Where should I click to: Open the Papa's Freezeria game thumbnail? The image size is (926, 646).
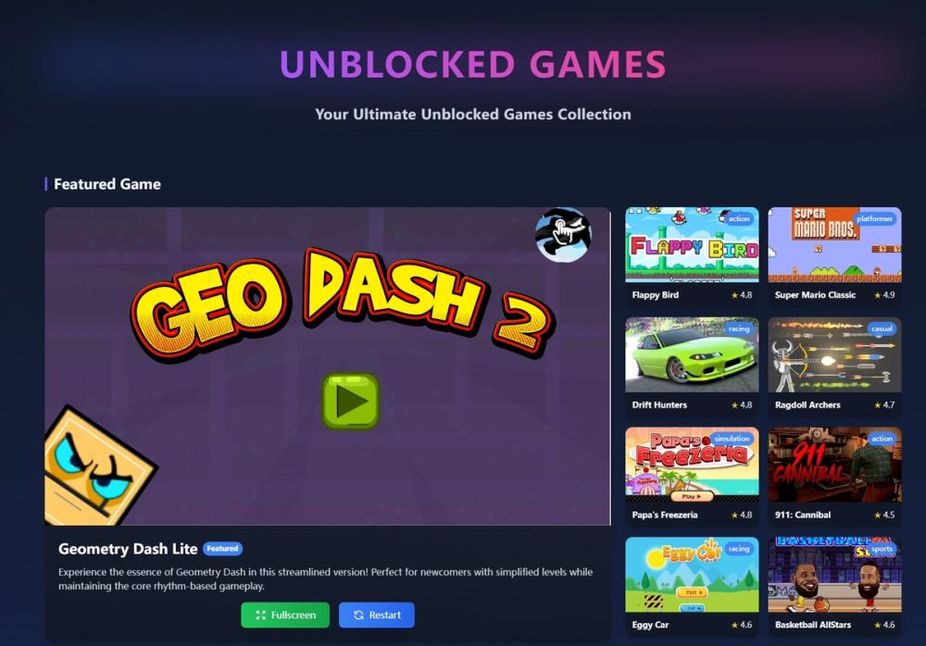[692, 465]
